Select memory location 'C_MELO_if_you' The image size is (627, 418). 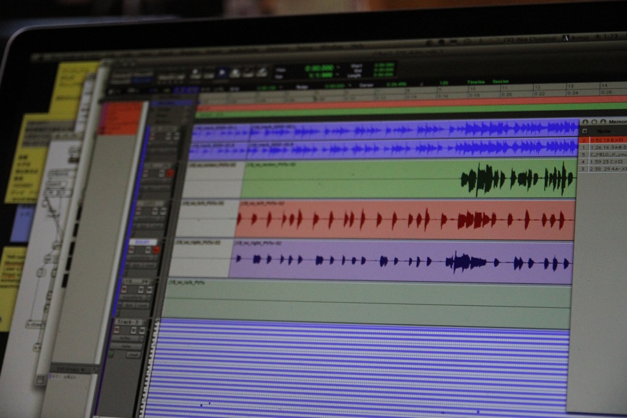coord(606,154)
